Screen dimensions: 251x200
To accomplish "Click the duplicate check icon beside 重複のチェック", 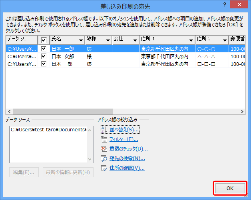I will point(104,149).
